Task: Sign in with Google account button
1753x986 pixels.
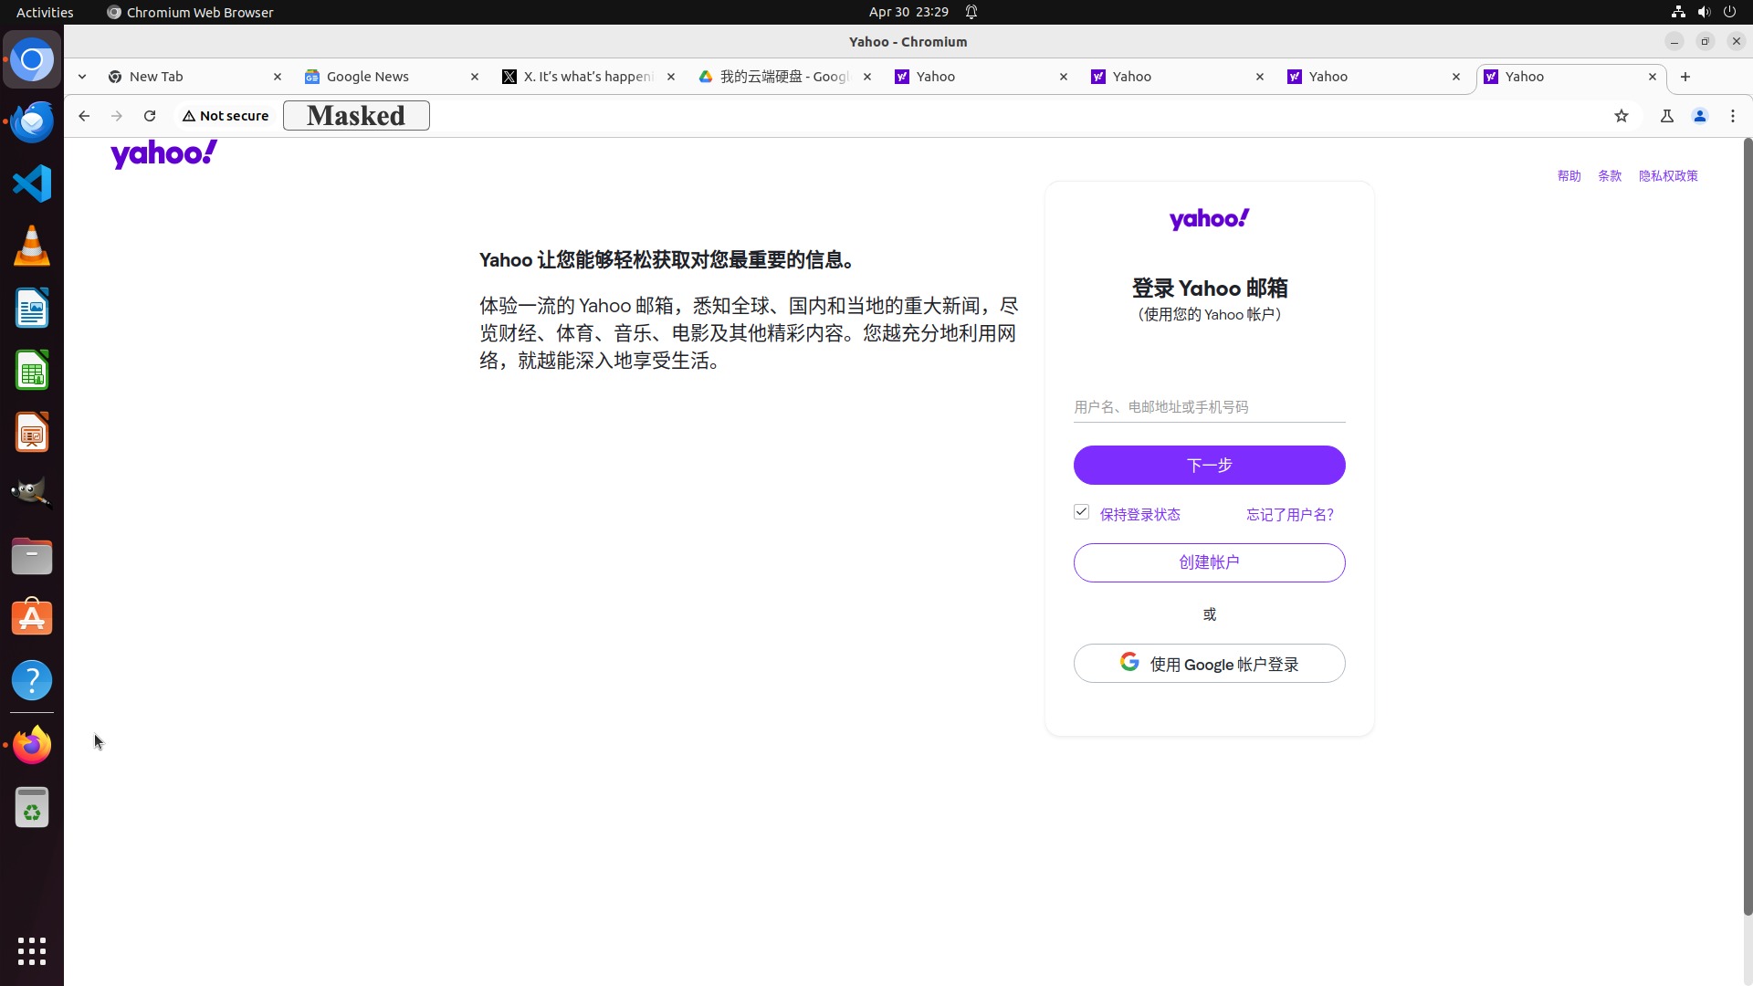Action: (1209, 664)
